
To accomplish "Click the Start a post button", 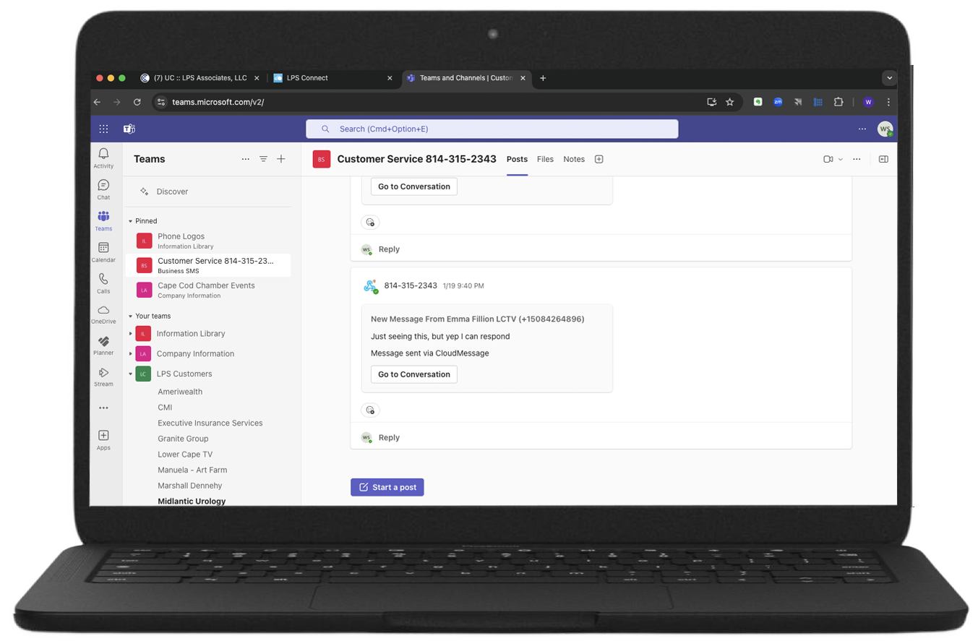I will (x=387, y=487).
